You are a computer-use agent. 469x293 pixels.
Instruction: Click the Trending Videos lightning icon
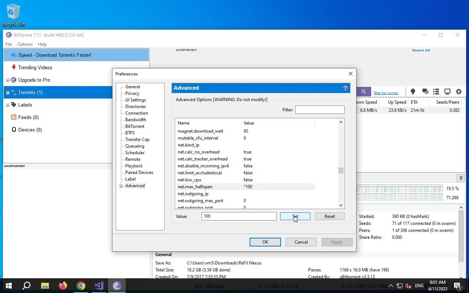coord(14,67)
